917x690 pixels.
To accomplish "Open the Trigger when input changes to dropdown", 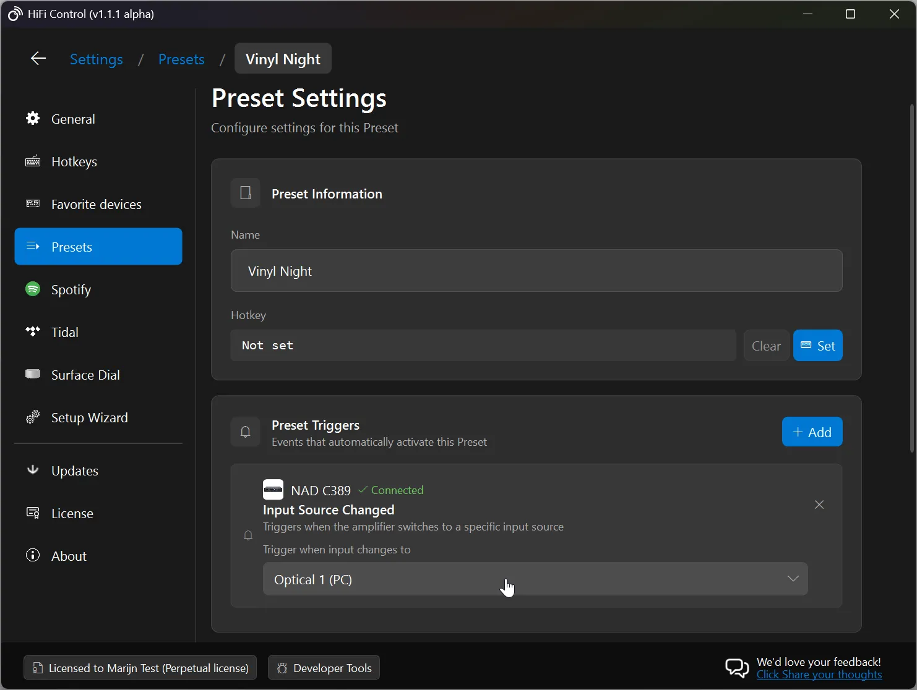I will tap(536, 579).
